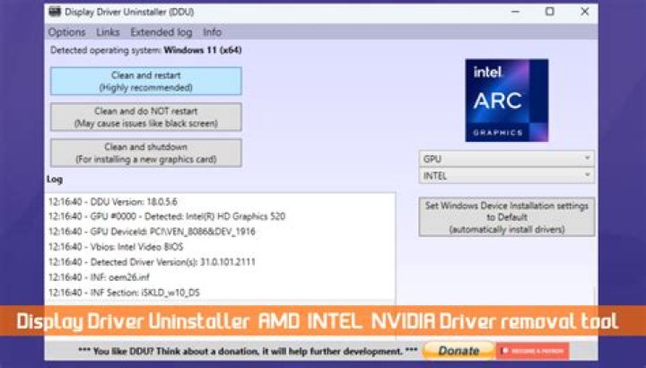Click Clean and do NOT restart
This screenshot has width=646, height=368.
coord(146,117)
